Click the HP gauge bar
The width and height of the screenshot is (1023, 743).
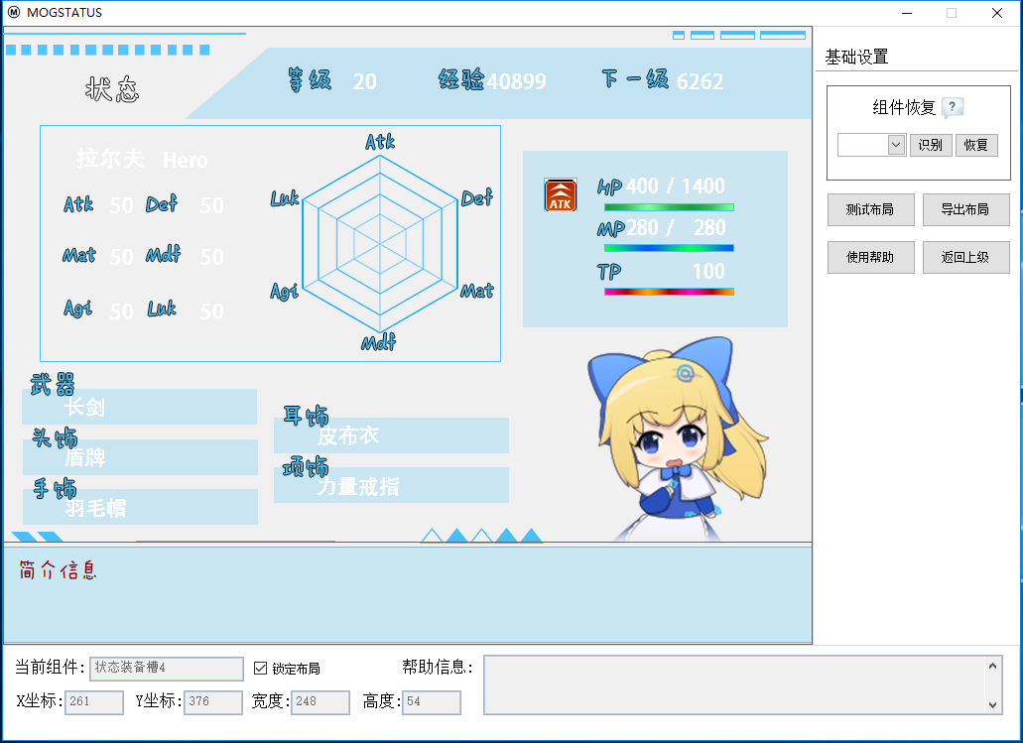click(x=669, y=207)
